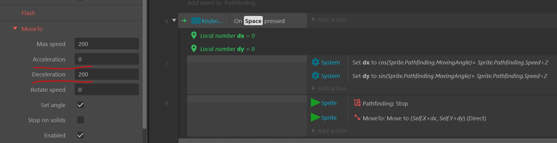This screenshot has height=143, width=557.
Task: Click the green pin icon beside local number dx
Action: [194, 35]
